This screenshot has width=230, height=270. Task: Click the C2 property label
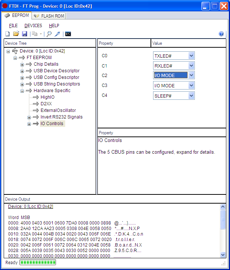tap(104, 76)
